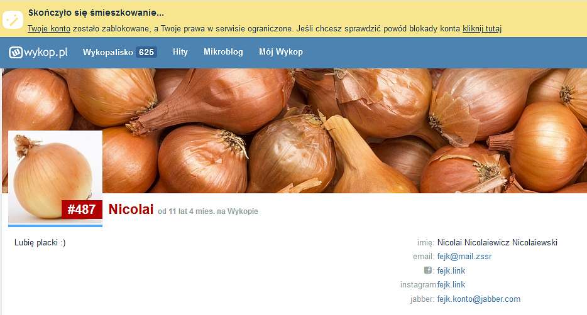Click the fejk@mail.zssr email link
587x315 pixels.
coord(464,257)
